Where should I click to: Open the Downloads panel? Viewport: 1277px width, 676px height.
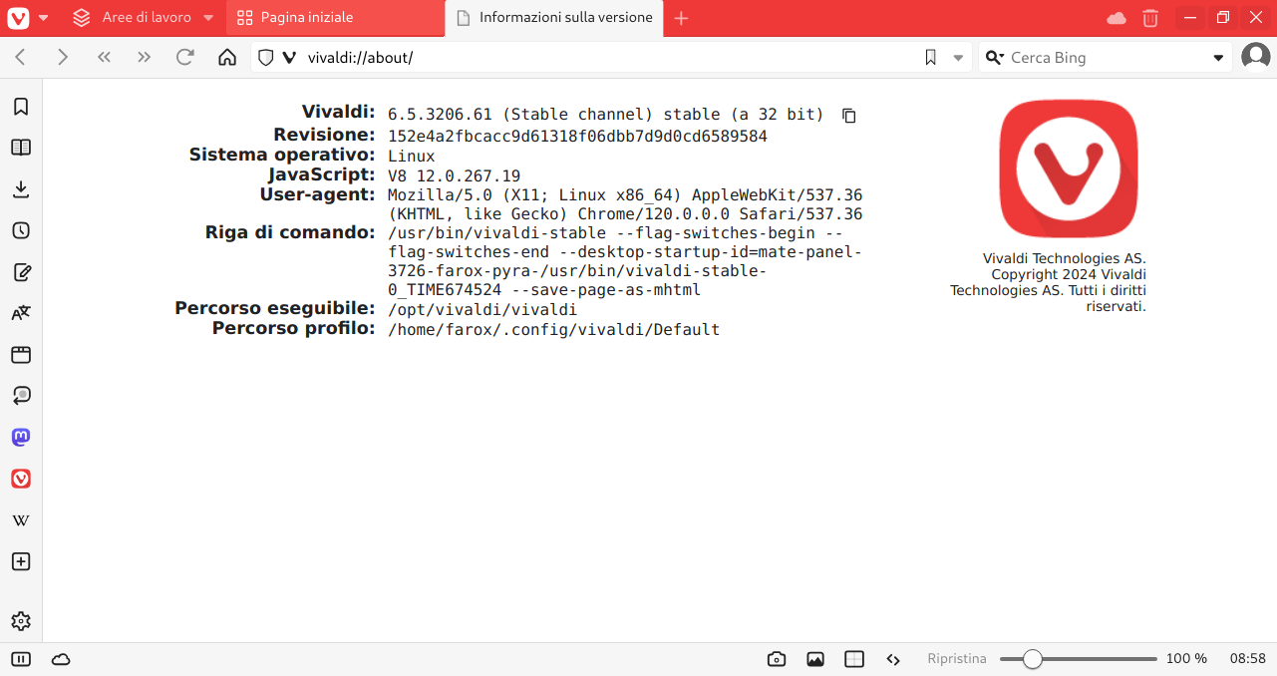[21, 189]
